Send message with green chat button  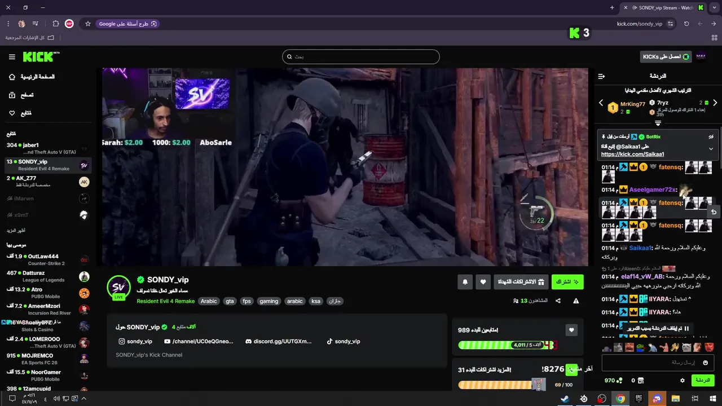(702, 381)
